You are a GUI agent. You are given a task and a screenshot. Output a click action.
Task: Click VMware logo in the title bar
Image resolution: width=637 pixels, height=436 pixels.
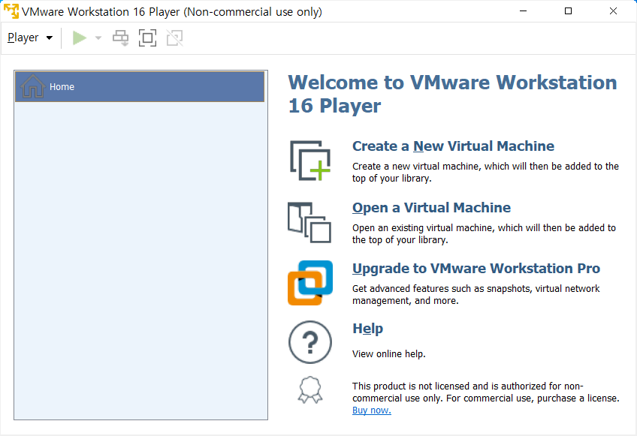pyautogui.click(x=11, y=11)
